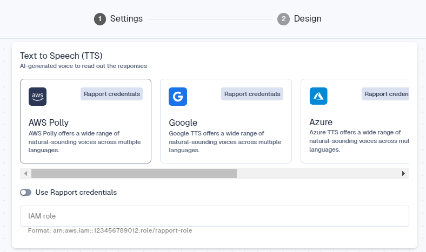Switch to the Design step label
Viewport: 426px width, 252px height.
tap(308, 19)
